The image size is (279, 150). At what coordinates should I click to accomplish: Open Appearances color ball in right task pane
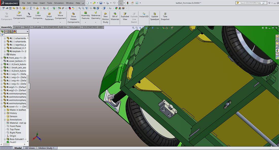coord(277,51)
